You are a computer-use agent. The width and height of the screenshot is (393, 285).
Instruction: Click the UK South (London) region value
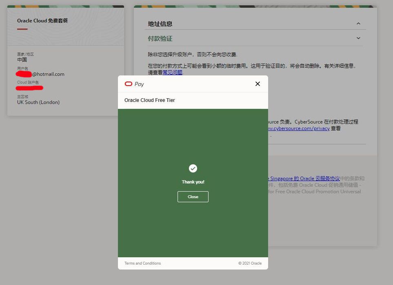[38, 102]
